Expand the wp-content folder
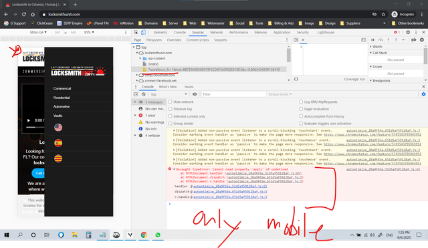The height and width of the screenshot is (248, 428). (x=140, y=58)
